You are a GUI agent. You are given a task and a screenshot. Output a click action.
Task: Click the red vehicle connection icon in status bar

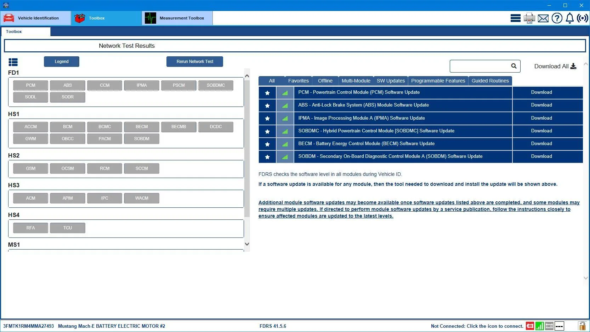tap(530, 326)
